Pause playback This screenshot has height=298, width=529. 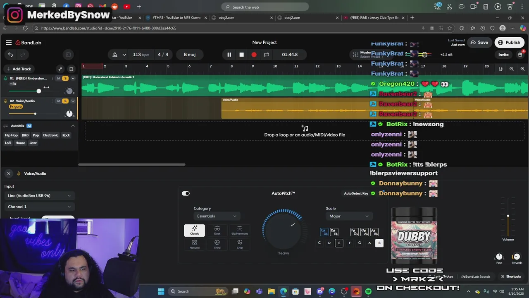[229, 55]
